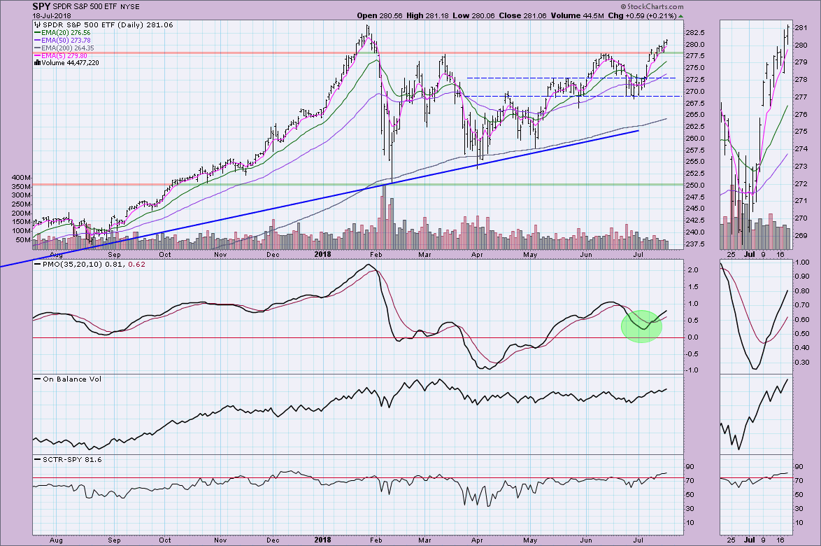This screenshot has width=821, height=546.
Task: Click the SPY ticker symbol in the title
Action: [41, 6]
